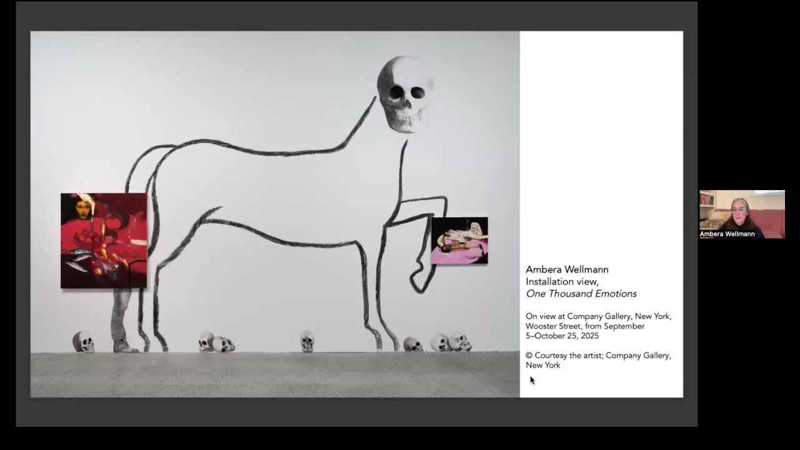Click the '5–October 25, 2025' date text
Image resolution: width=800 pixels, height=450 pixels.
[562, 336]
